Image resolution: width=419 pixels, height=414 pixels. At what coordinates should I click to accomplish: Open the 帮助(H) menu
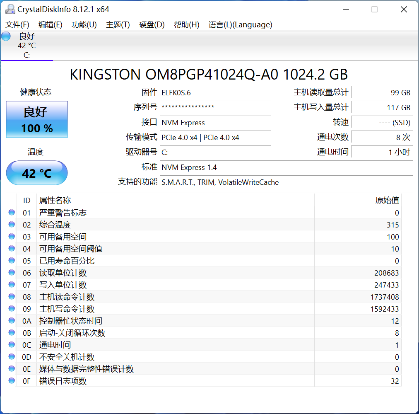(186, 24)
